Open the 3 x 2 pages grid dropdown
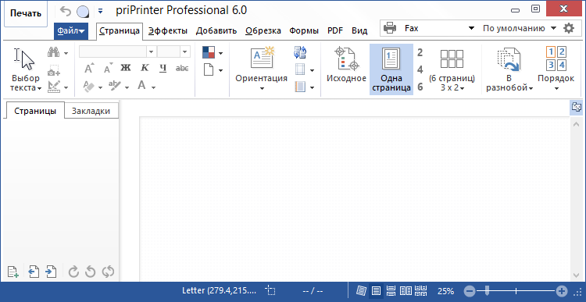 pos(452,69)
